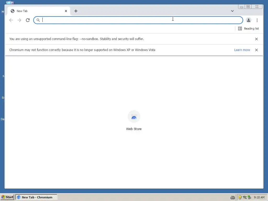Click the browser Back arrow button
Screen dimensions: 268x201
[11, 20]
